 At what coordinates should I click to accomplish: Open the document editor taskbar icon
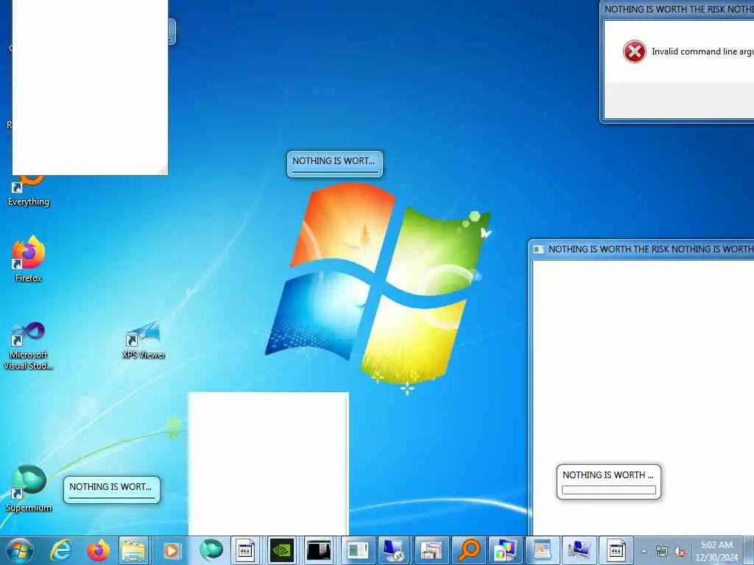[542, 550]
